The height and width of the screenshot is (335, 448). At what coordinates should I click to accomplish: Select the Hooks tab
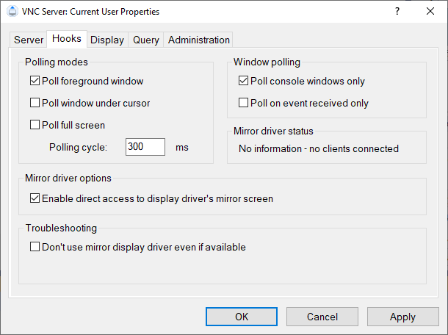click(x=67, y=39)
